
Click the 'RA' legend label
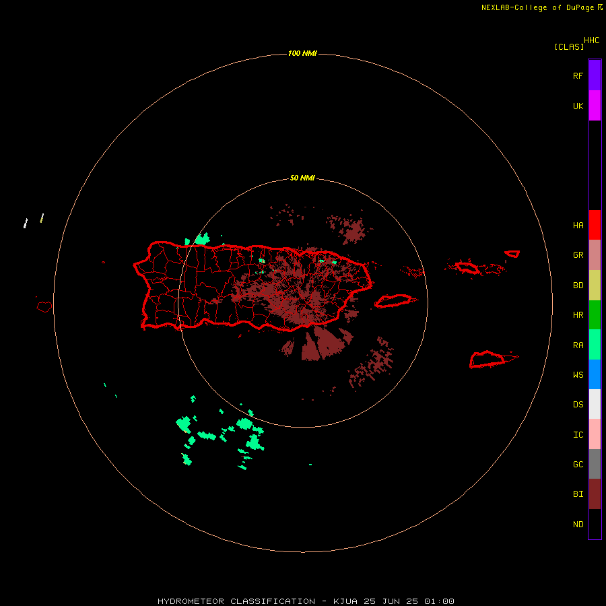point(578,345)
